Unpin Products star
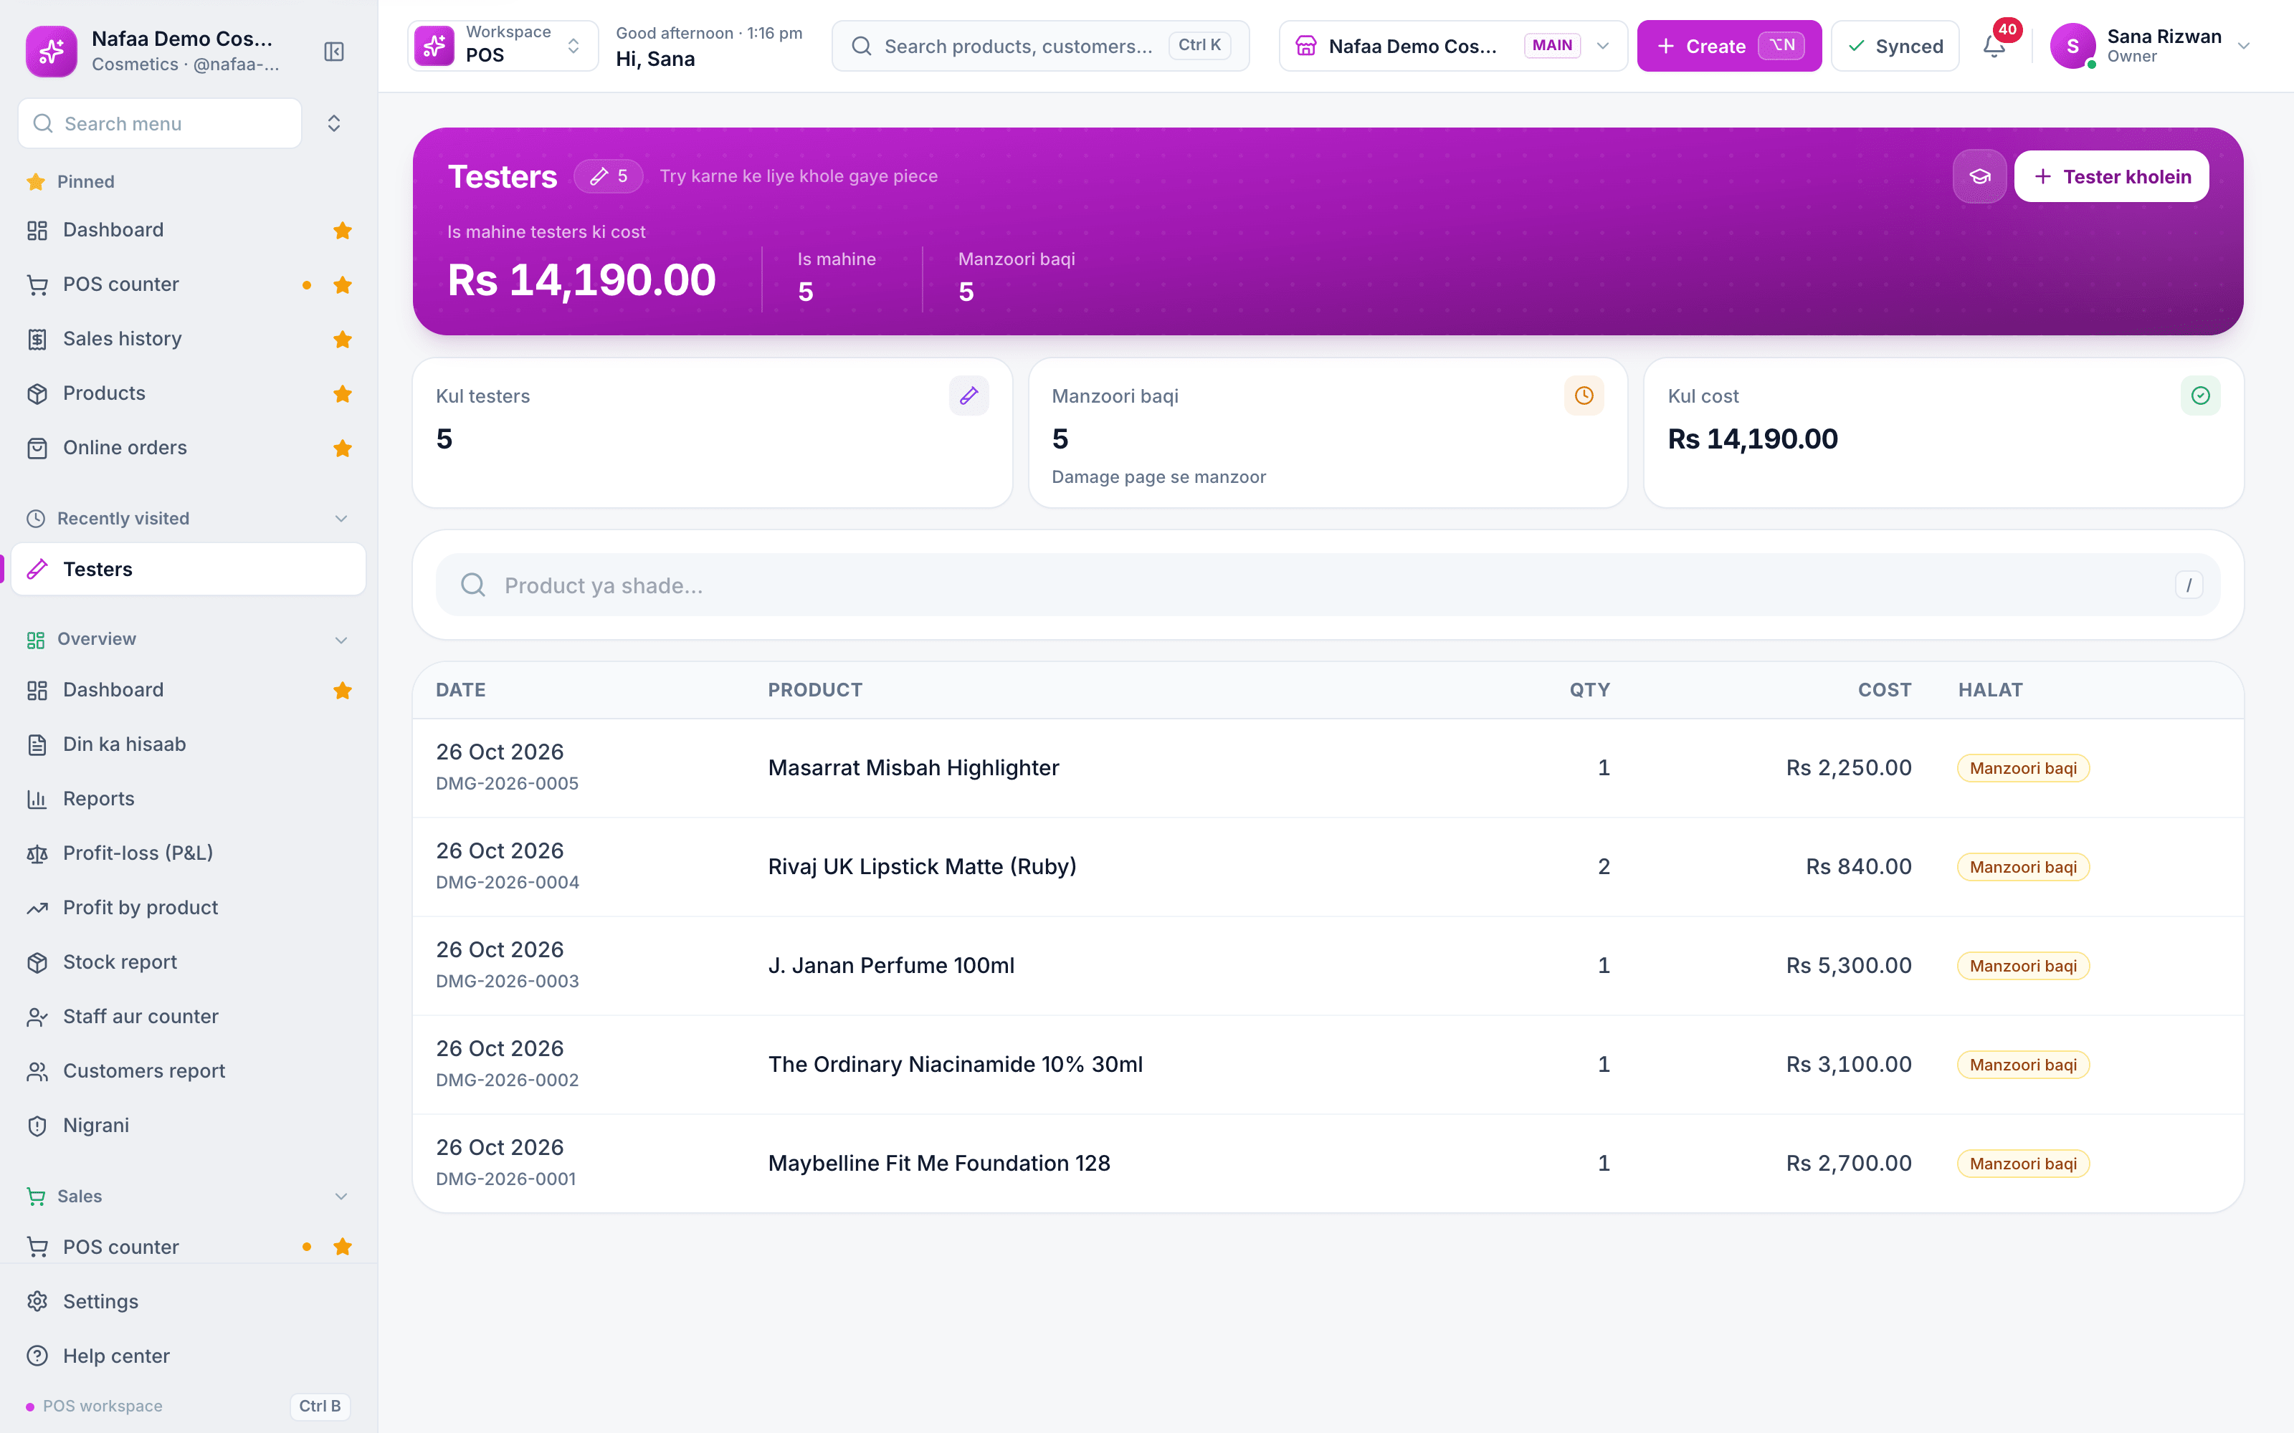Screen dimensions: 2294x1433 pyautogui.click(x=342, y=393)
